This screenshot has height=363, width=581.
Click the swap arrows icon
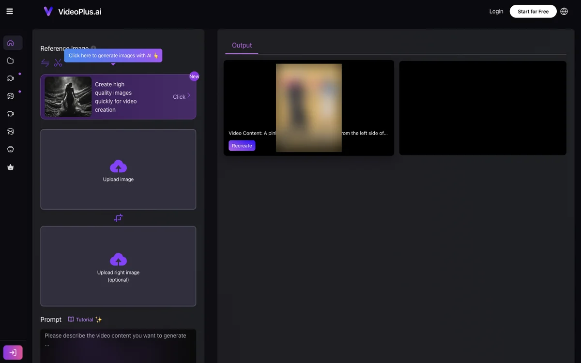(x=45, y=63)
